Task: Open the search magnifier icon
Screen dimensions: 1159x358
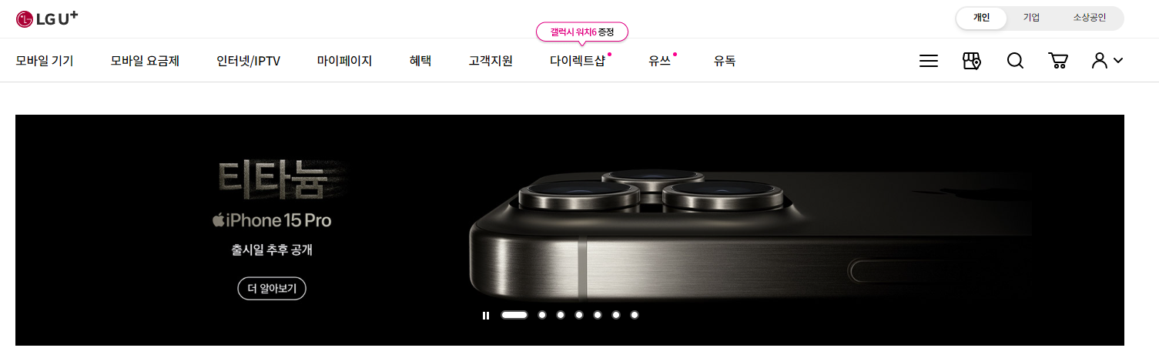Action: [x=1015, y=61]
